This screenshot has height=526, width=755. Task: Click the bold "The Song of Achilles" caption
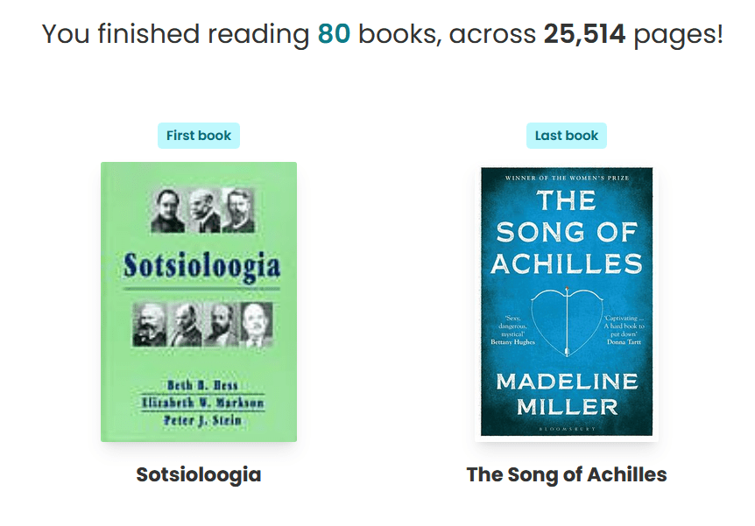coord(567,475)
